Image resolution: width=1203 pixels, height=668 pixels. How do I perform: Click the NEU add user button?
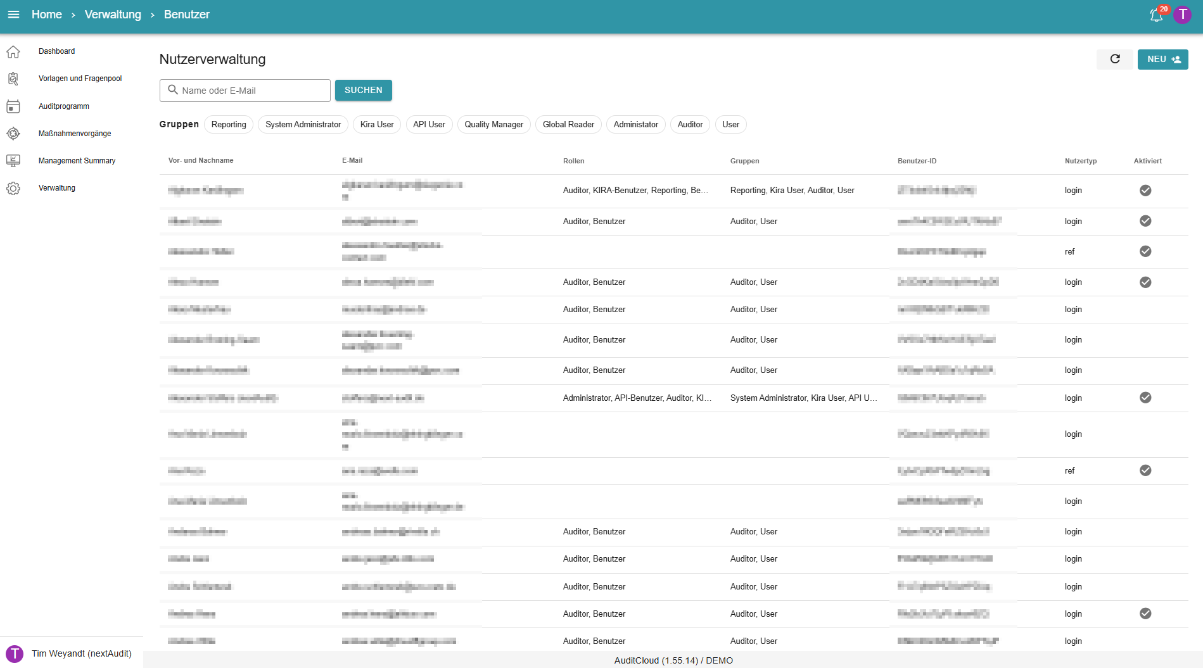[x=1162, y=59]
